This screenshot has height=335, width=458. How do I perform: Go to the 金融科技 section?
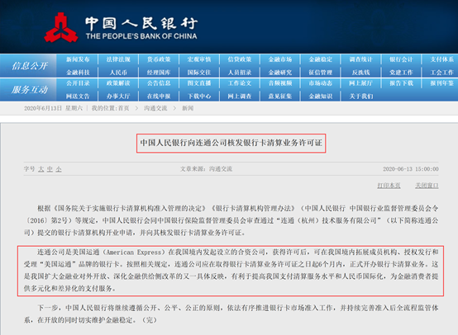(78, 73)
